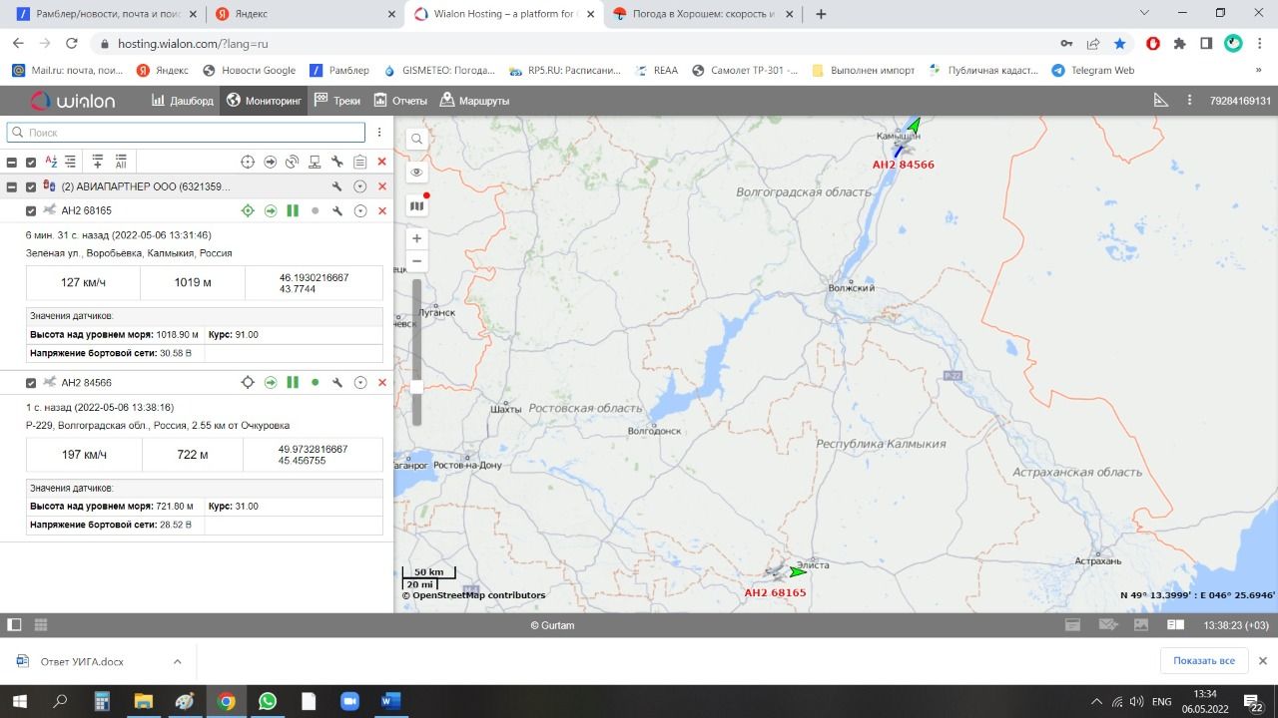Uncheck the АН2 68165 unit checkbox
This screenshot has height=718, width=1278.
tap(31, 211)
